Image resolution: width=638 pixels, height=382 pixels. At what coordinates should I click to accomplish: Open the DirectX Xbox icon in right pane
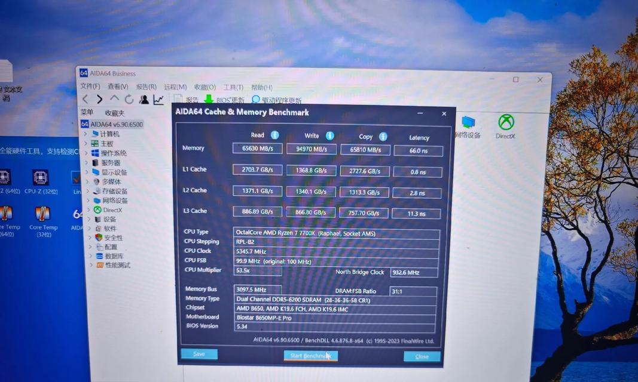pos(506,127)
